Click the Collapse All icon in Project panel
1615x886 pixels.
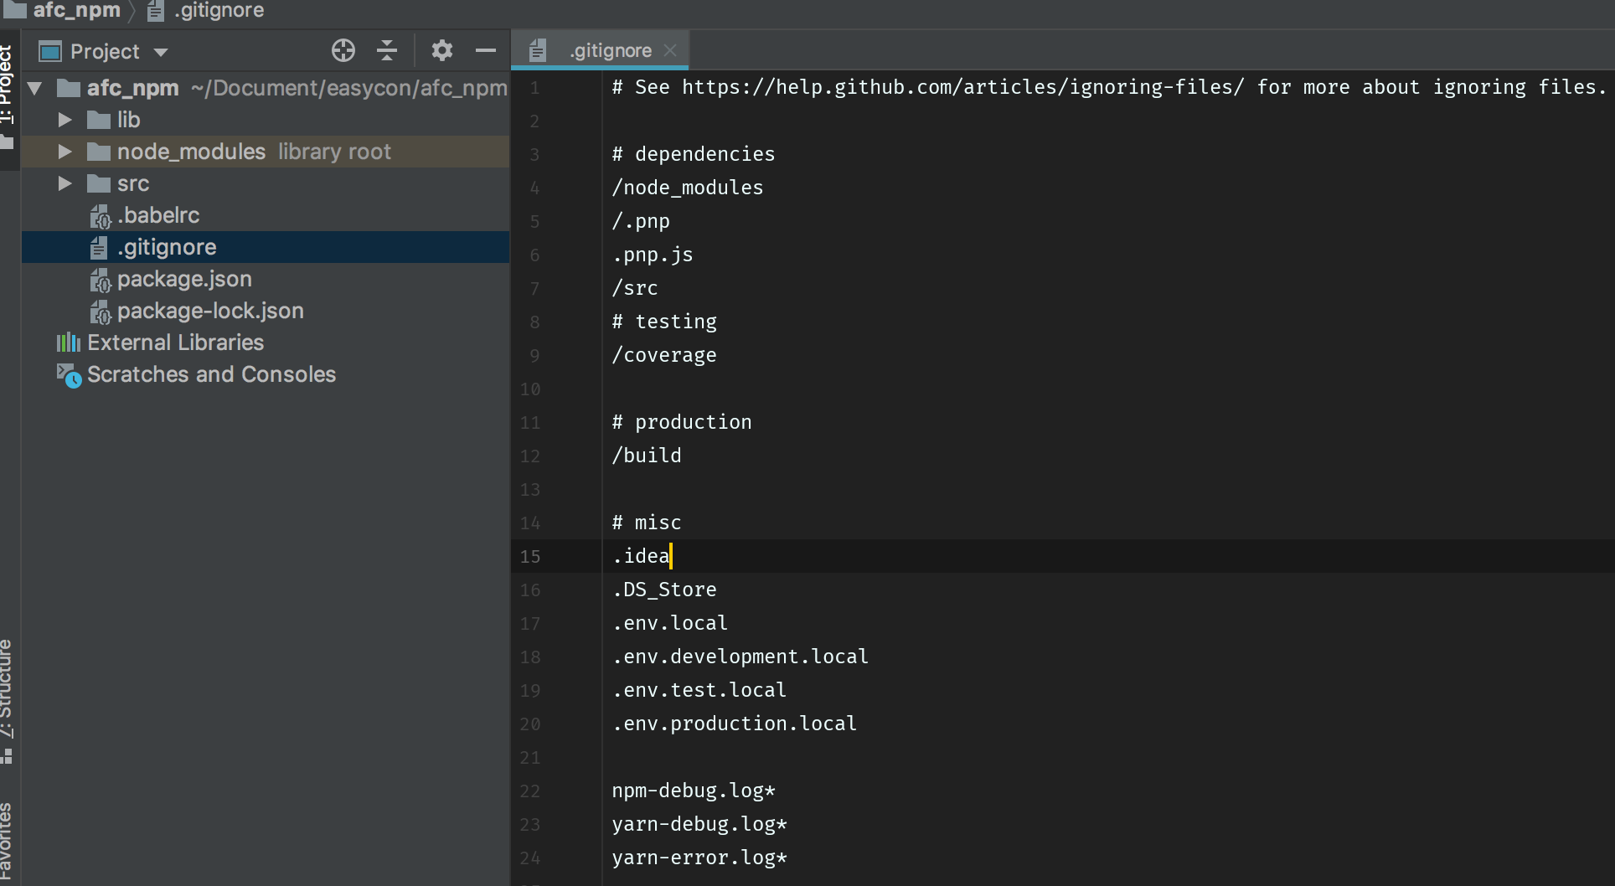[387, 51]
